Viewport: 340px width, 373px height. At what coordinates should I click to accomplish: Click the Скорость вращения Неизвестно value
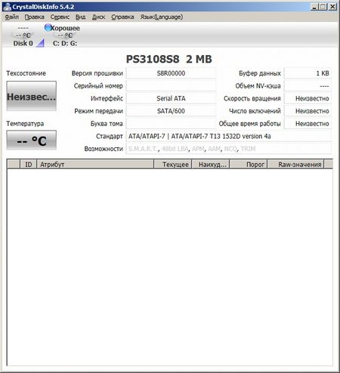click(308, 98)
